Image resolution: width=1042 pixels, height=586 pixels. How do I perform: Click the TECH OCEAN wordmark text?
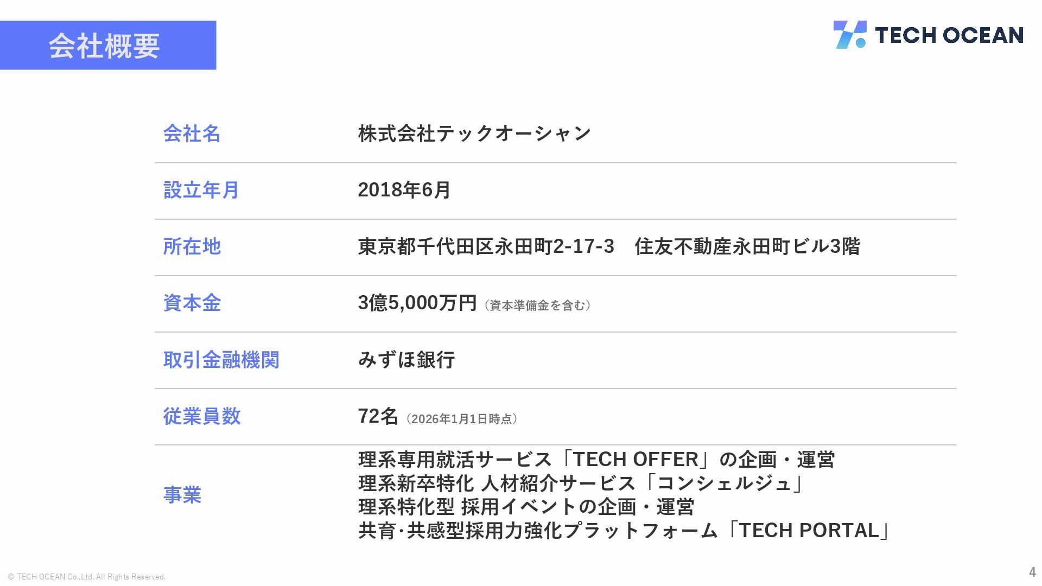(949, 35)
